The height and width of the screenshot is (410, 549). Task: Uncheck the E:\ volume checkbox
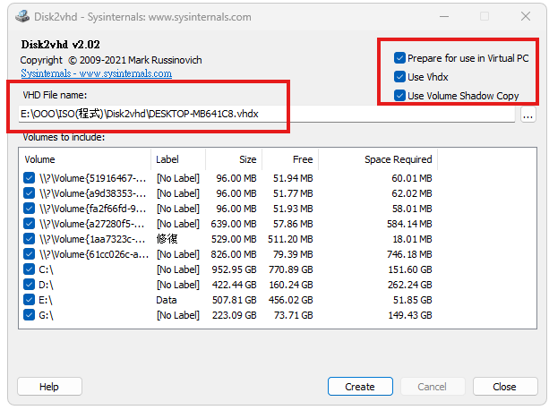pyautogui.click(x=29, y=300)
